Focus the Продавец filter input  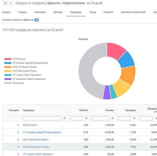coord(42,118)
